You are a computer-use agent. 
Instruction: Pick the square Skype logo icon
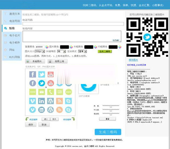coord(68,101)
